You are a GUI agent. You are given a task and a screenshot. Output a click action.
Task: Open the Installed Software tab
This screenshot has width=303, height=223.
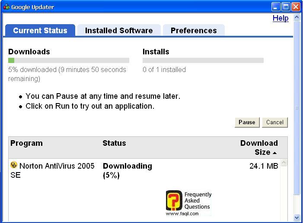point(119,31)
